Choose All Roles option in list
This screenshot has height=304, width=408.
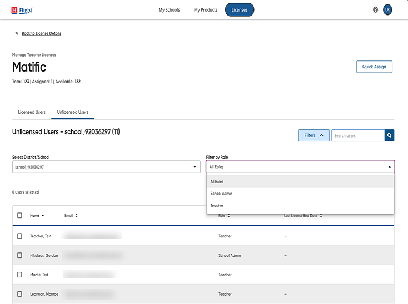[x=300, y=181]
